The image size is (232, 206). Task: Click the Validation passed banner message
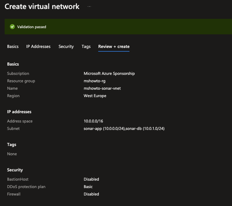tap(32, 27)
